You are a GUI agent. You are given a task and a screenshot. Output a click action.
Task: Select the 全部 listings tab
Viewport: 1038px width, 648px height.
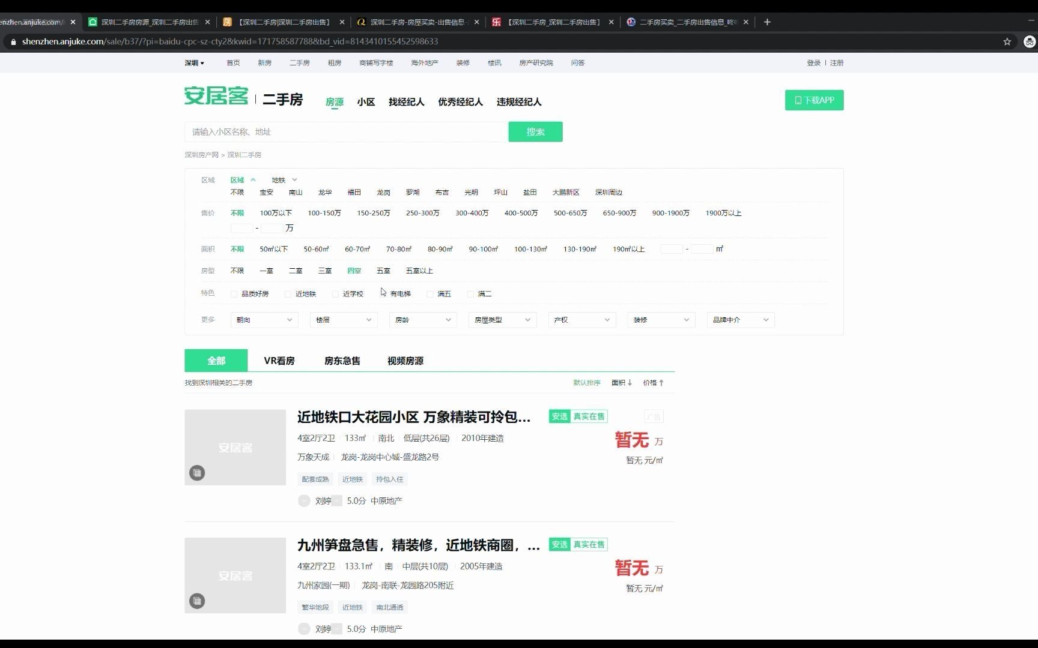pos(216,361)
